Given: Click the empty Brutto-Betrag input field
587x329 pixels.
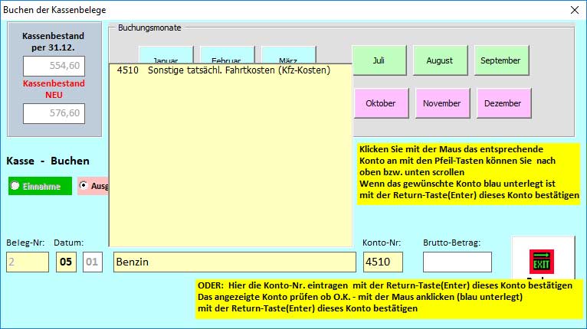Looking at the screenshot, I should (457, 262).
